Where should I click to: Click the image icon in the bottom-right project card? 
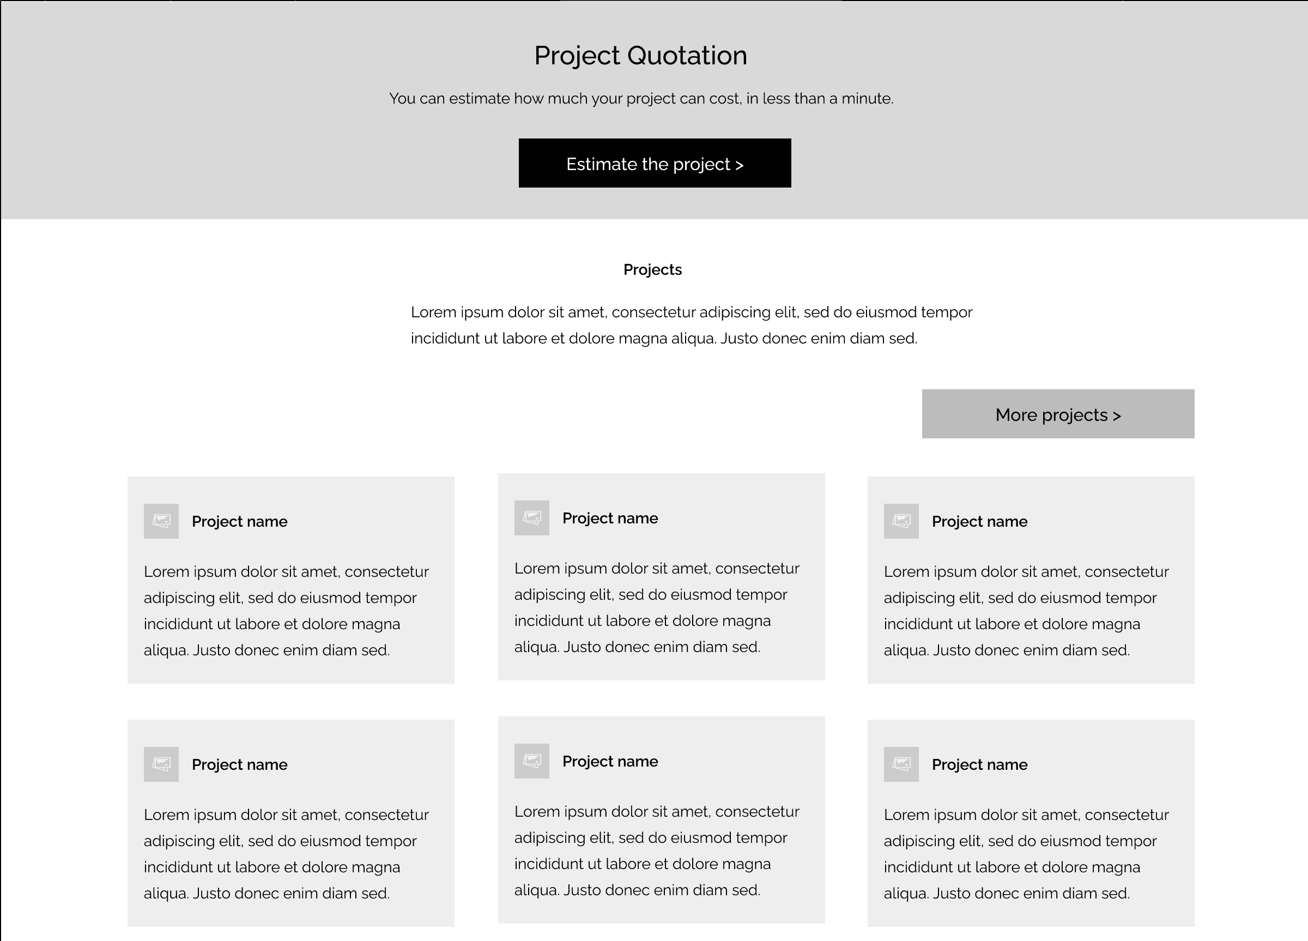901,764
